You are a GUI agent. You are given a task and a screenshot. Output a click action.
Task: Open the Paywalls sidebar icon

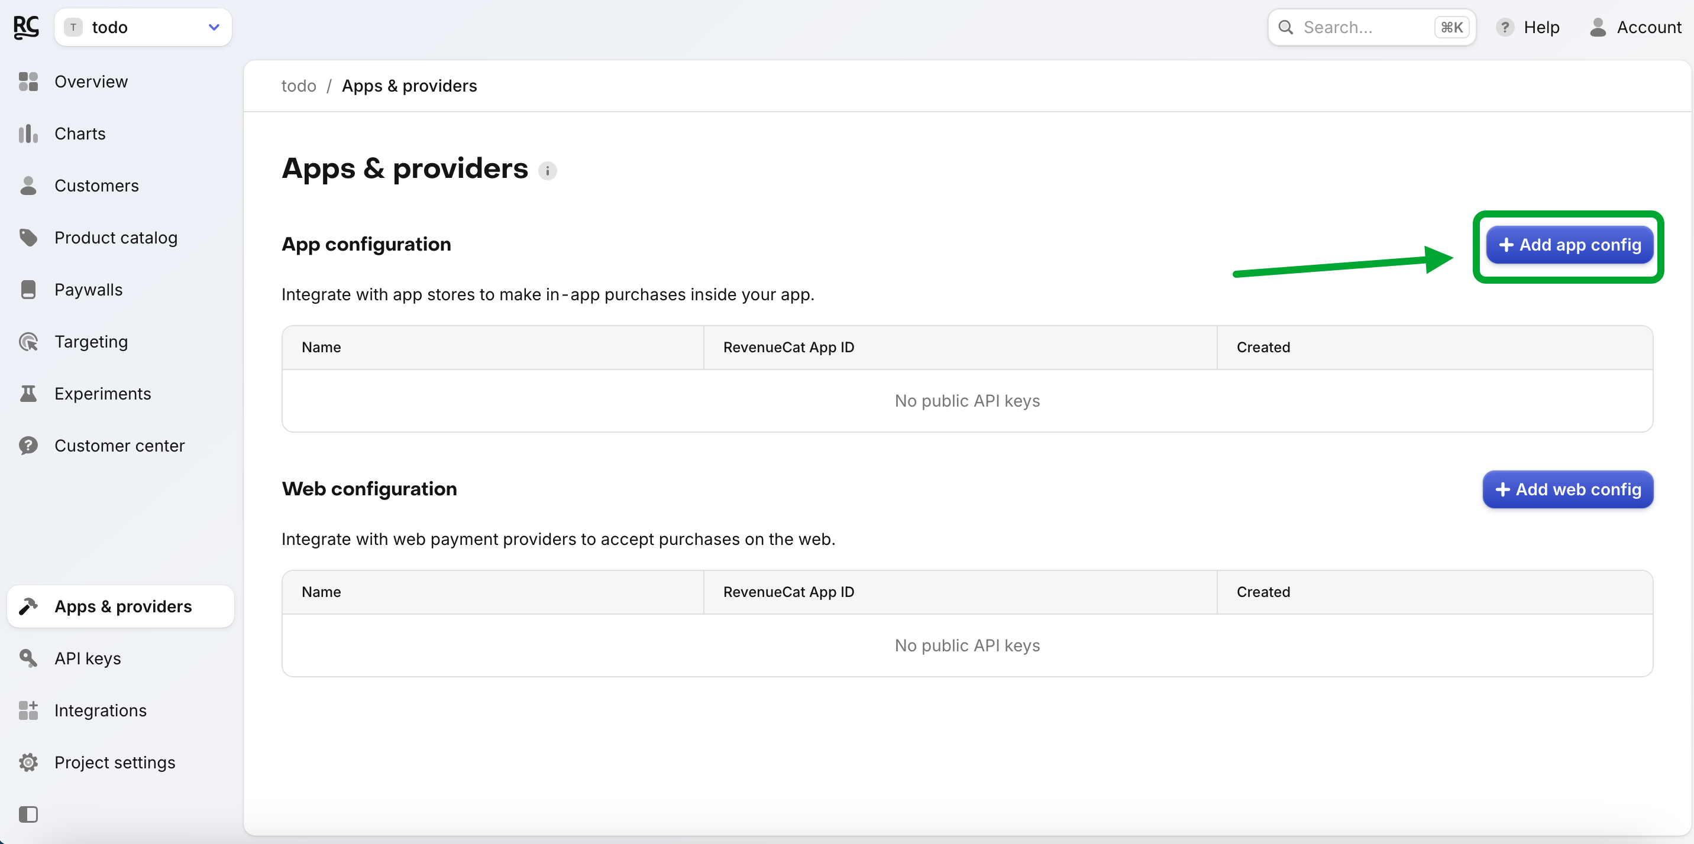tap(28, 289)
